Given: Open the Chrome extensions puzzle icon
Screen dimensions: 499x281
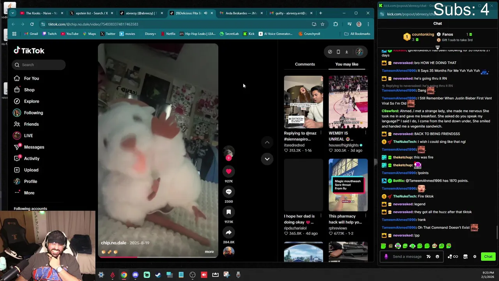Looking at the screenshot, I should 336,24.
